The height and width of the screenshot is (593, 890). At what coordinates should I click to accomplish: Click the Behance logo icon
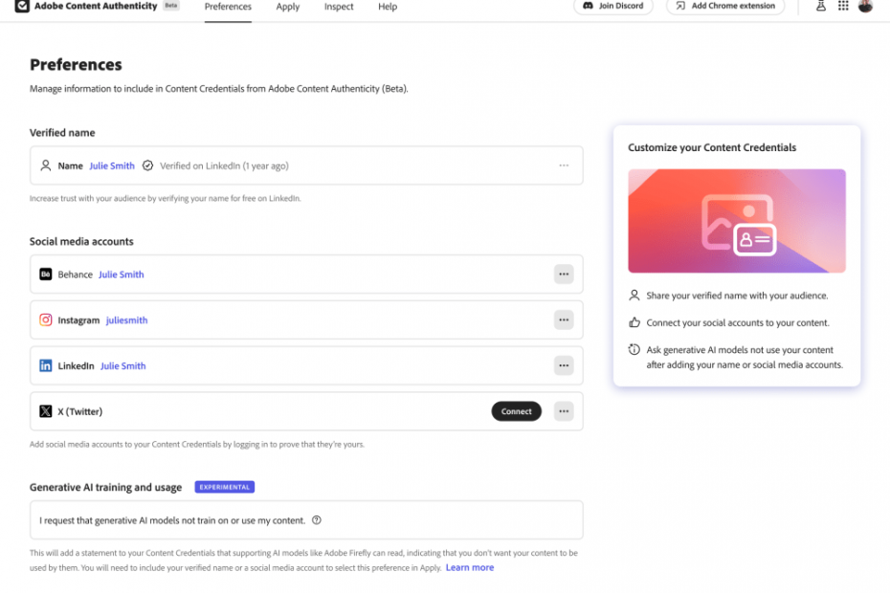(45, 275)
